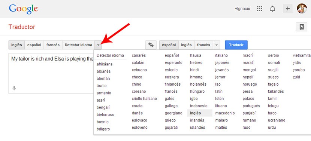Image resolution: width=311 pixels, height=141 pixels.
Task: Choose holandés in the dropdown list
Action: [198, 84]
